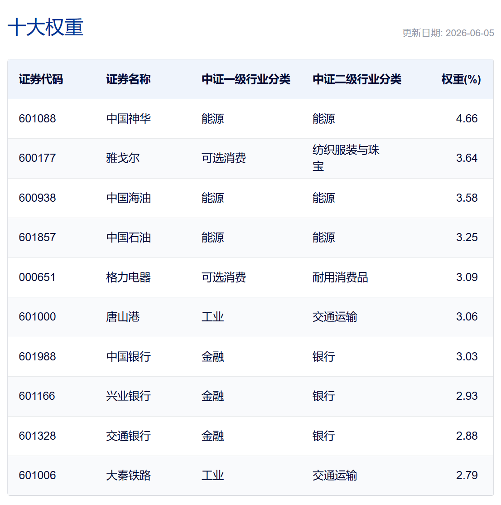Click 金融 in the 中国银行 row
This screenshot has height=505, width=501.
point(213,356)
